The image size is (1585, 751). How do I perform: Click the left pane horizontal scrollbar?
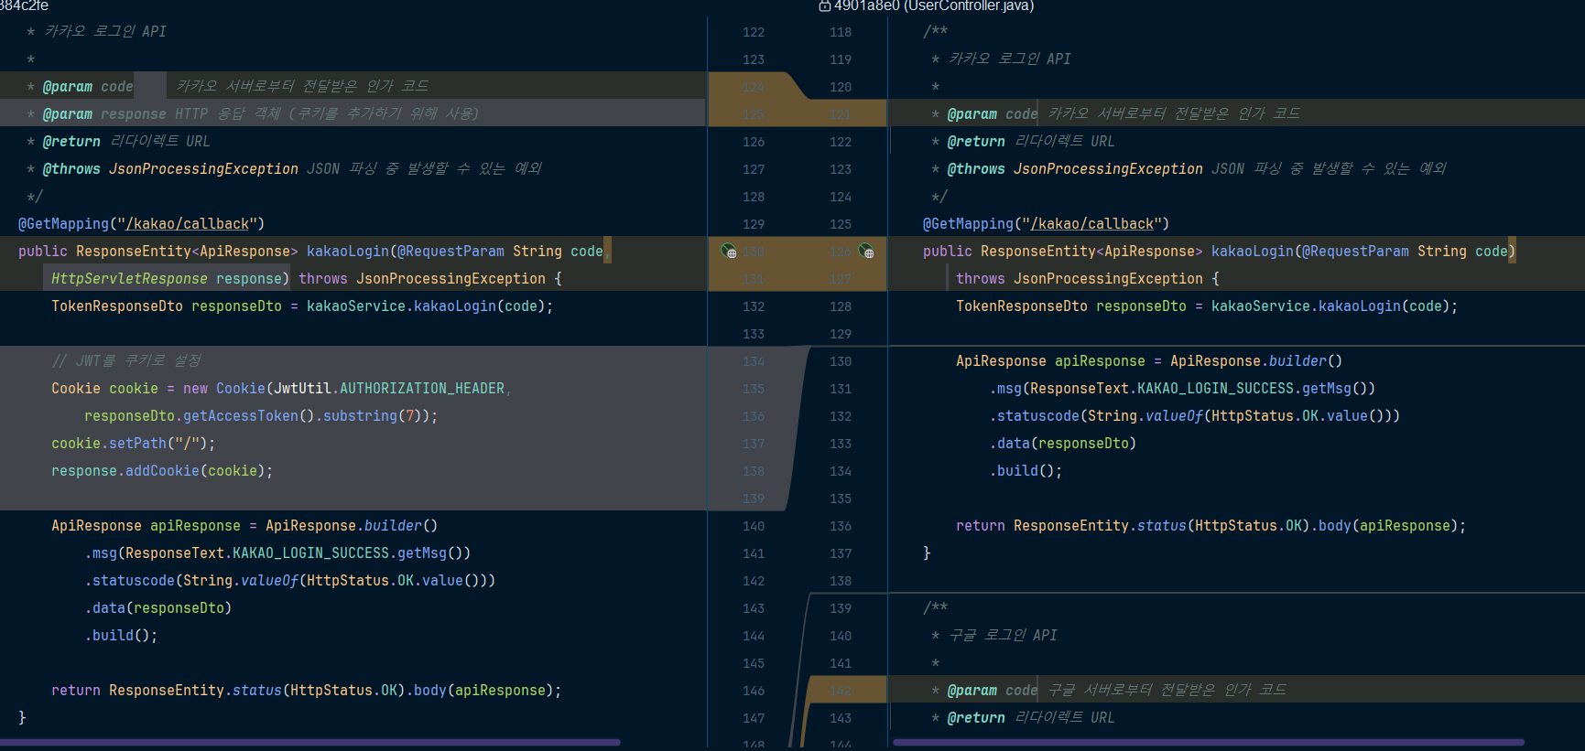(310, 742)
